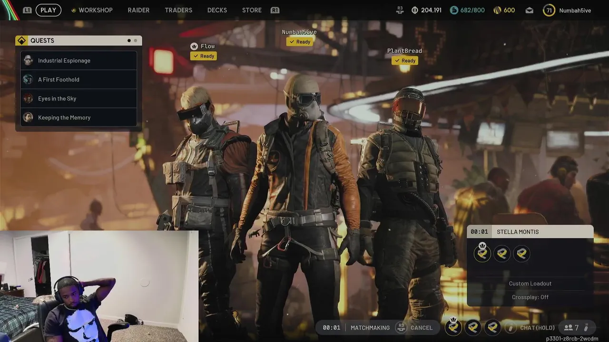Expand the Keeping the Memory quest

79,117
